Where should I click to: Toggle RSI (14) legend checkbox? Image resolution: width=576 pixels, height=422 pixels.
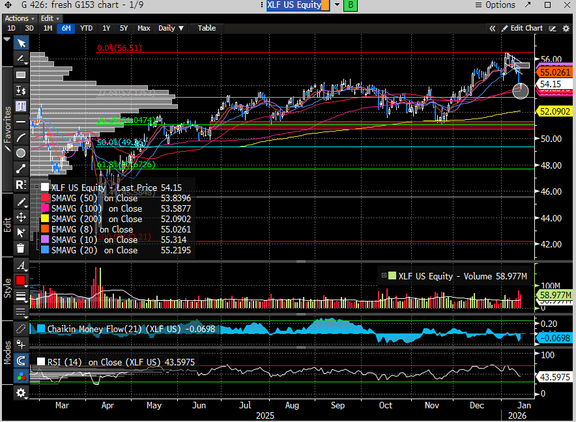41,362
